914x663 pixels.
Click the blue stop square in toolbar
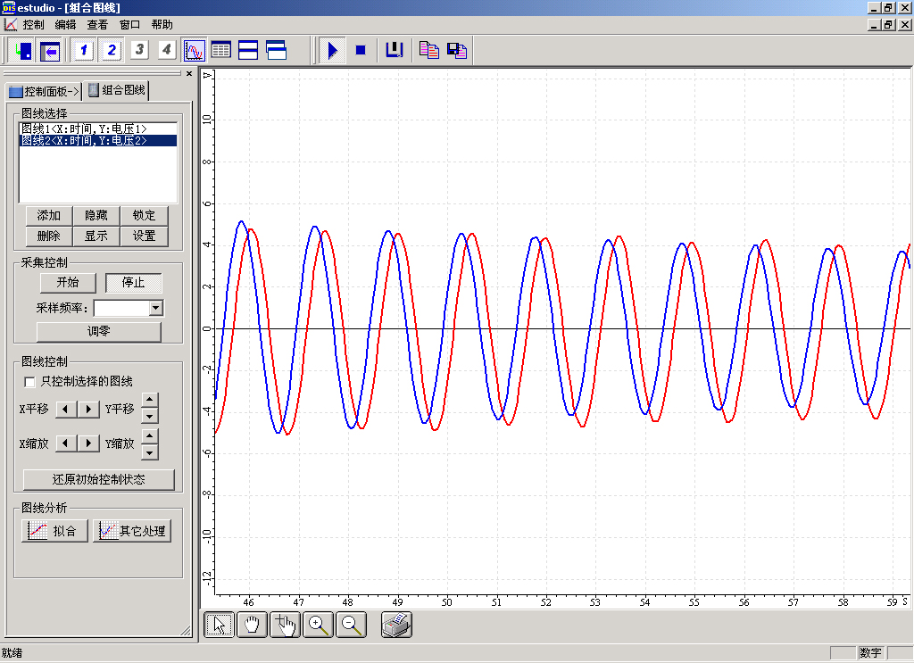[x=361, y=50]
